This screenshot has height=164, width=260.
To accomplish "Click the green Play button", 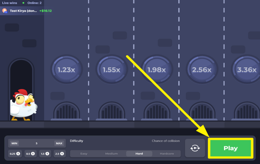I will pyautogui.click(x=231, y=148).
